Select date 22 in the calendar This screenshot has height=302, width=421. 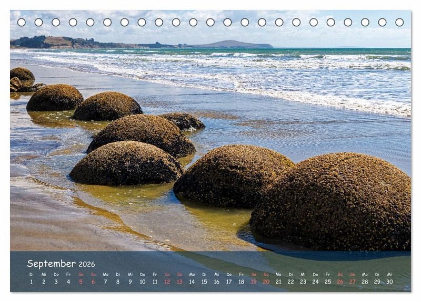coord(291,282)
